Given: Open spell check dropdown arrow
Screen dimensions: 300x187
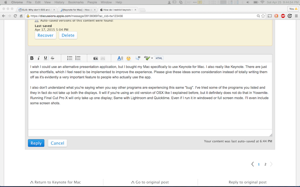Looking at the screenshot, I should 152,58.
